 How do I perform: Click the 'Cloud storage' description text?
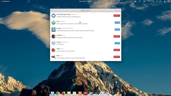coord(60,44)
